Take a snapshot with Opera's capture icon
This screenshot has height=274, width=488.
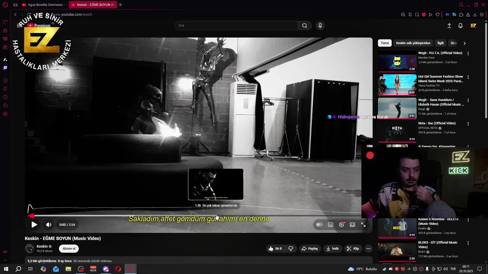(x=417, y=14)
